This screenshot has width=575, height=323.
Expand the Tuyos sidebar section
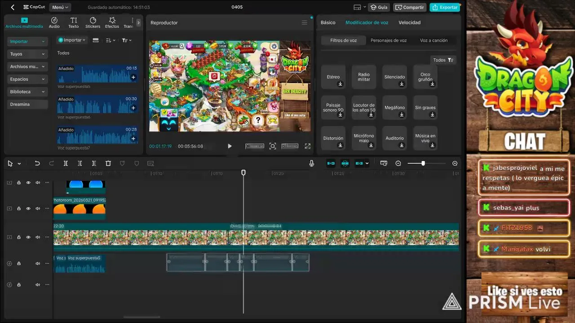pos(27,54)
